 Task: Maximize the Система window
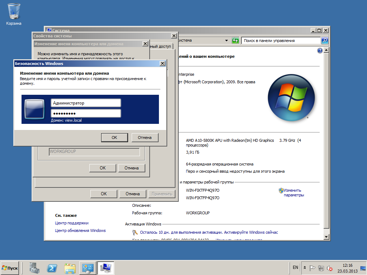[x=319, y=31]
